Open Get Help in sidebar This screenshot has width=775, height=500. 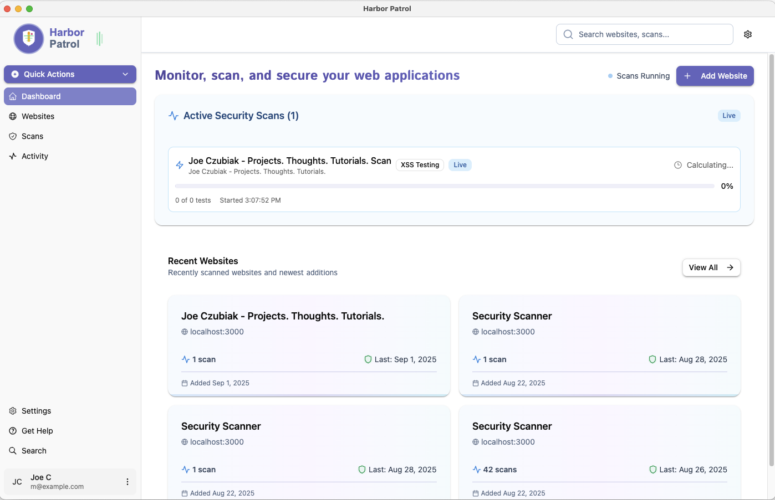tap(37, 431)
